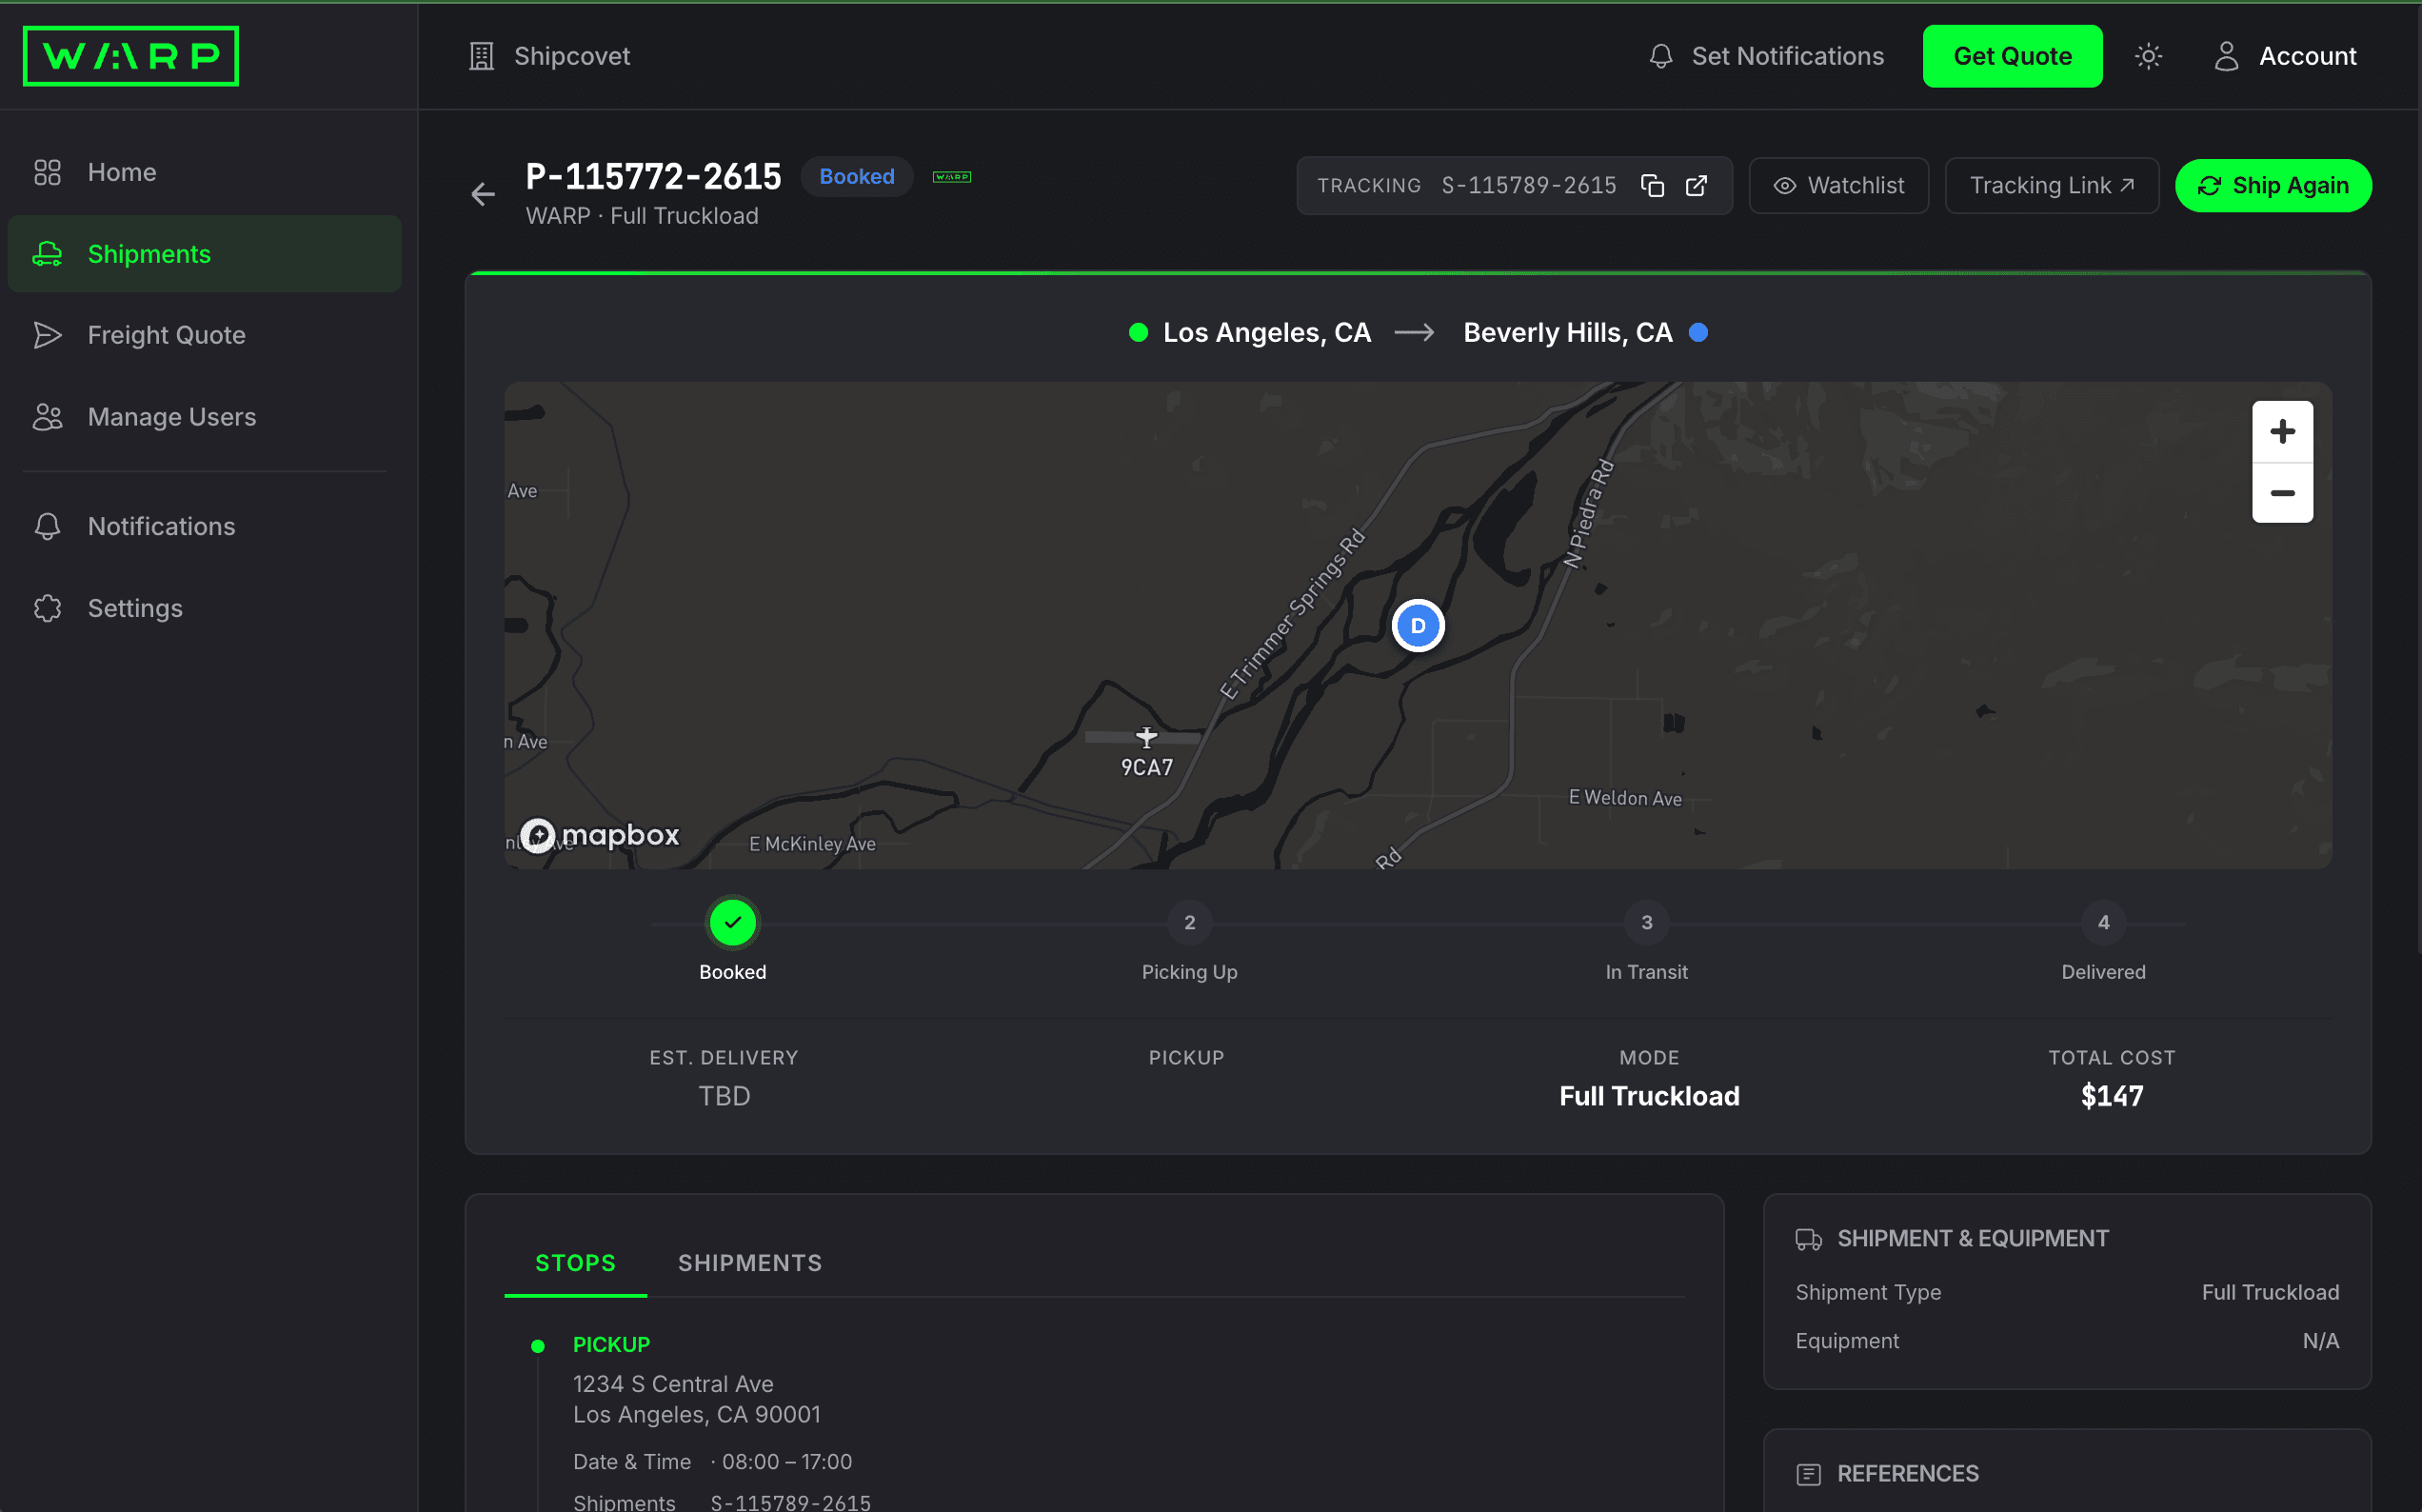Zoom in on the map with the plus control

pyautogui.click(x=2282, y=431)
